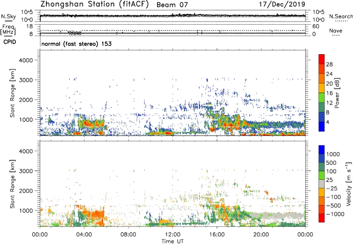Pick the red bottom segment of velocity color bar

pyautogui.click(x=322, y=218)
